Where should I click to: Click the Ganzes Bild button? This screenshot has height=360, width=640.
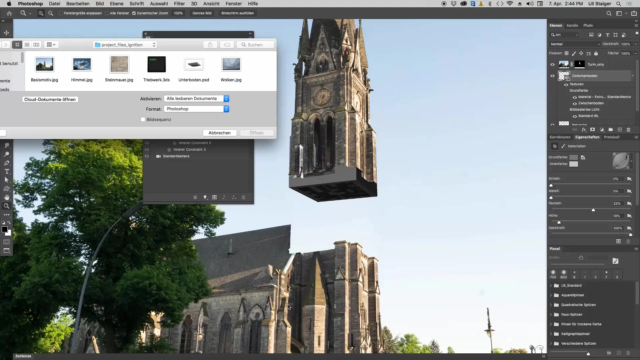coord(202,13)
